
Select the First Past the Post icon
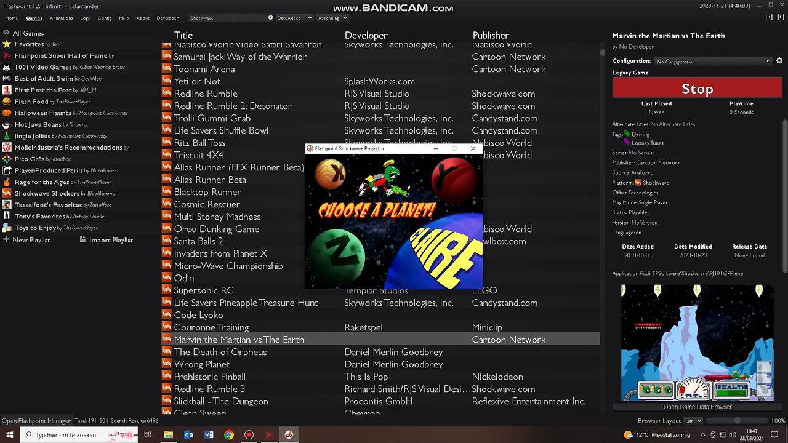[7, 90]
